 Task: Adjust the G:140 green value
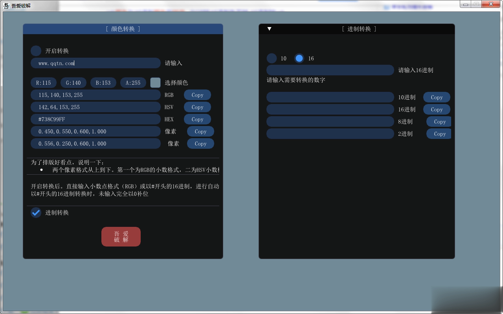[x=73, y=83]
